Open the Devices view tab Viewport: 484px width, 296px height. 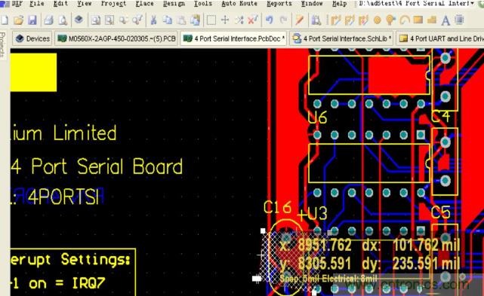tap(32, 38)
